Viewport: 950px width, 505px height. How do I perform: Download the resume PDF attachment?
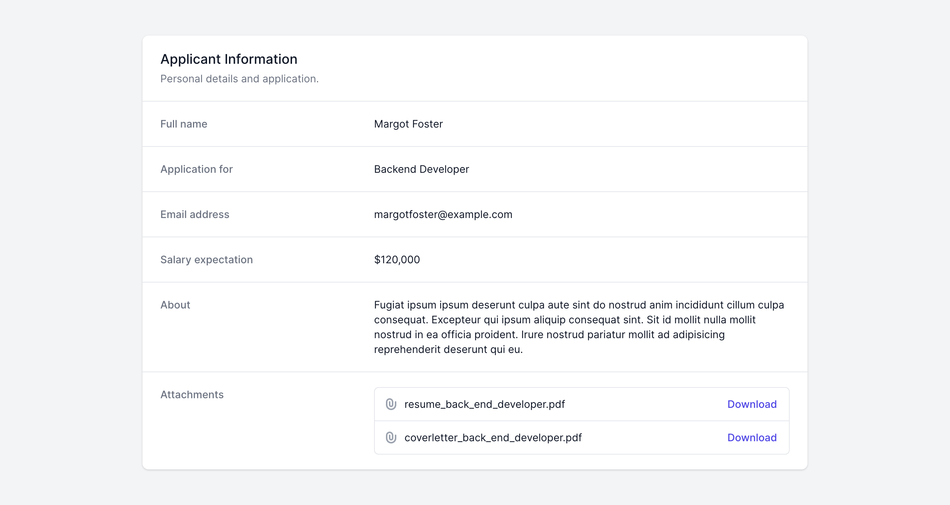pyautogui.click(x=752, y=404)
